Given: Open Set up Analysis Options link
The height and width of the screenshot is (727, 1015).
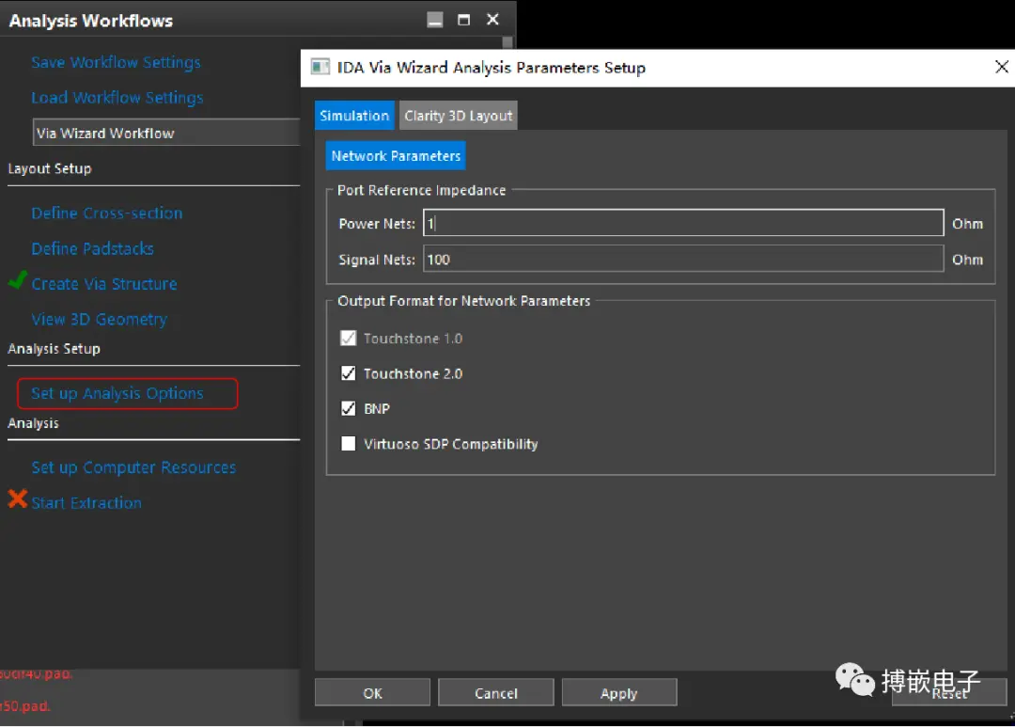Looking at the screenshot, I should pos(117,393).
